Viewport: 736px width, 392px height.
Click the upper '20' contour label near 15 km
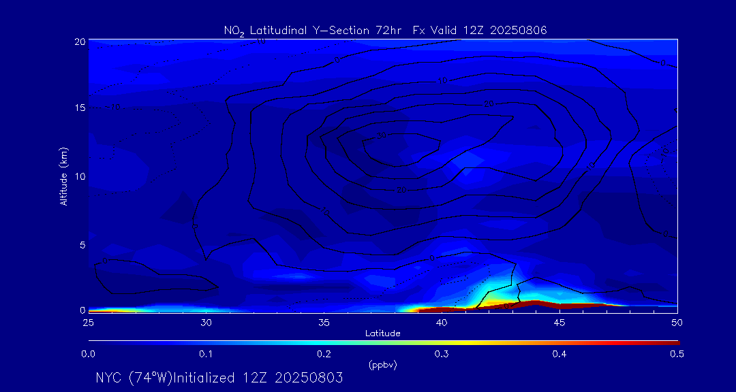(x=489, y=104)
